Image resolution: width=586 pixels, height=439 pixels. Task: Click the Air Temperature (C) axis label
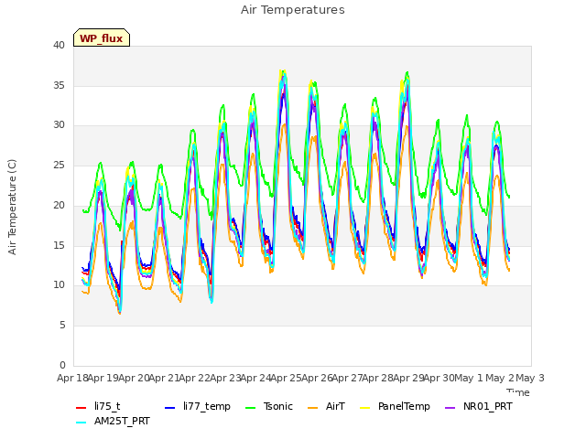pos(12,208)
